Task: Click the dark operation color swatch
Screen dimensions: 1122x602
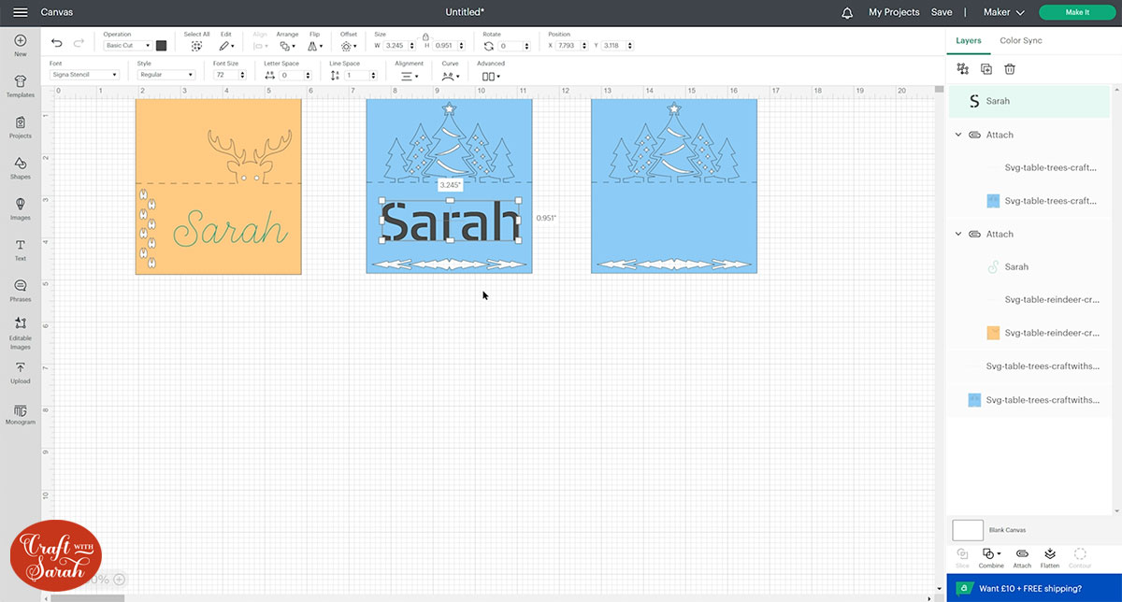Action: click(162, 45)
